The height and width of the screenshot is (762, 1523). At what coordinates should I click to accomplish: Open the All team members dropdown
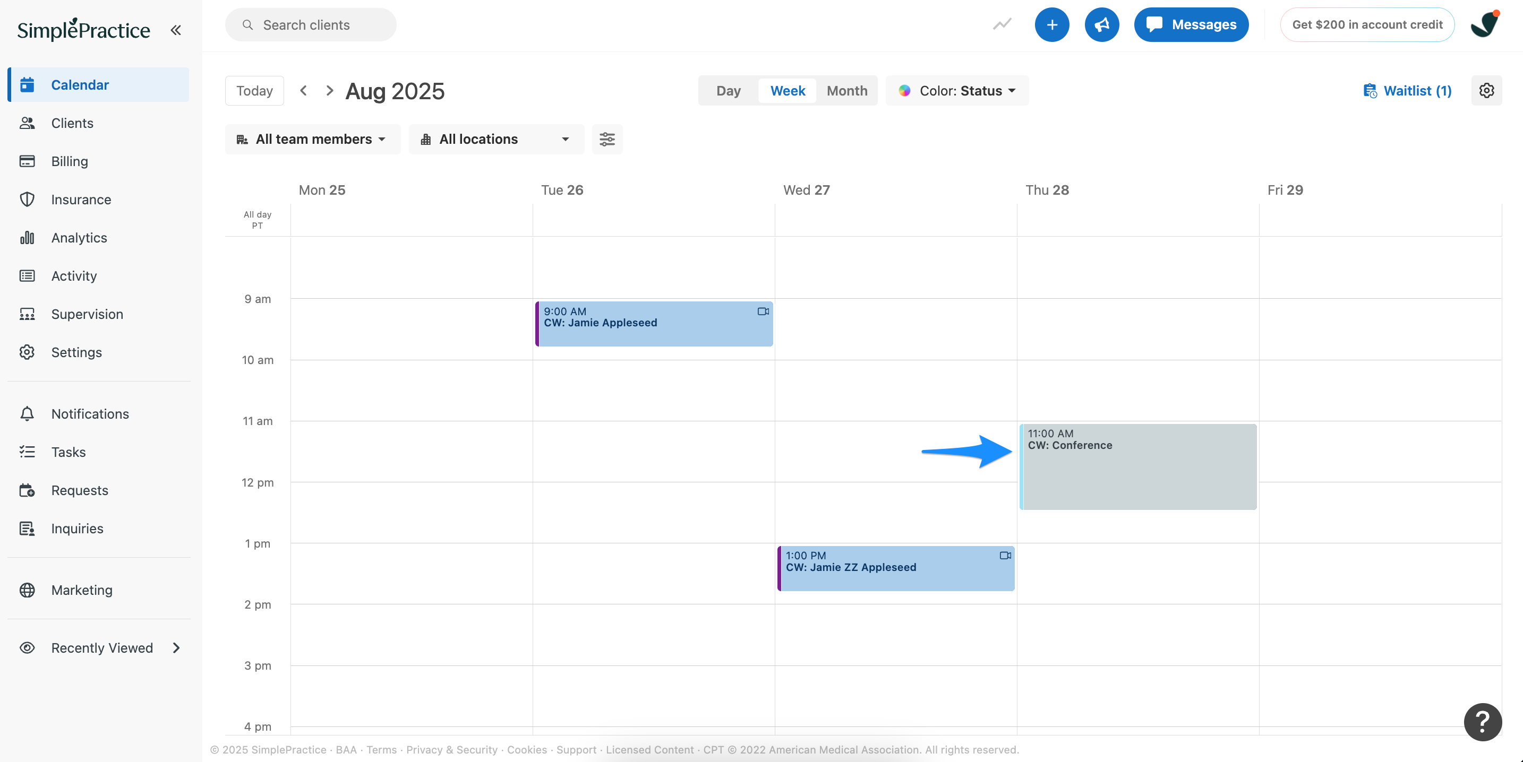click(x=313, y=140)
